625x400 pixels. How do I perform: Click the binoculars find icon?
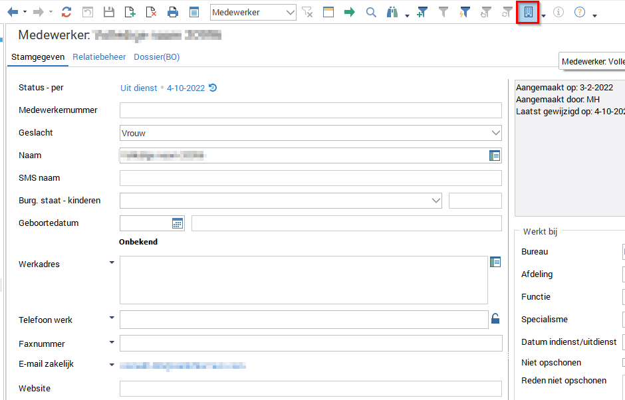tap(392, 12)
